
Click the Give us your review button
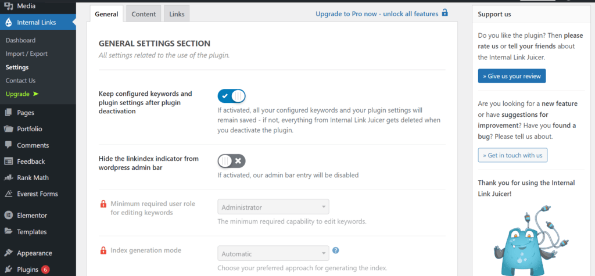coord(512,76)
